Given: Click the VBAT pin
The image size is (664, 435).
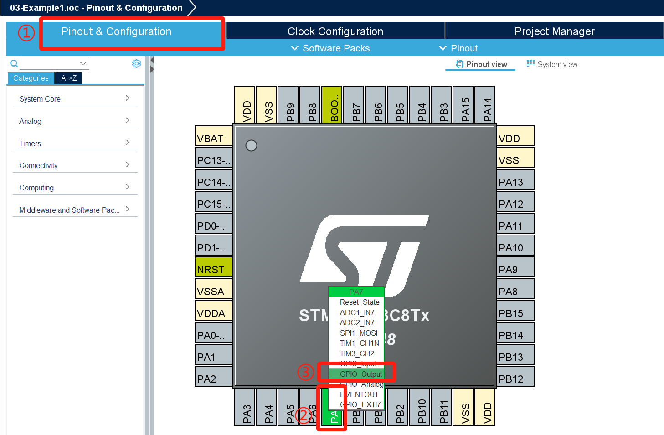Looking at the screenshot, I should (x=214, y=136).
